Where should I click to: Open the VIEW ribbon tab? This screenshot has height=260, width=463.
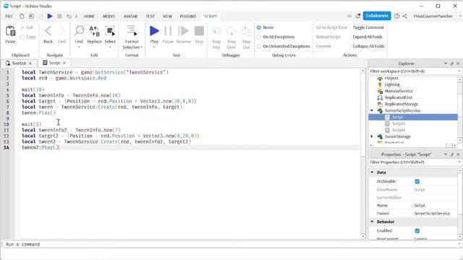pos(167,16)
